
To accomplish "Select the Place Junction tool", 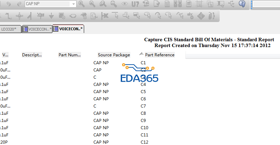I will coord(19,16).
